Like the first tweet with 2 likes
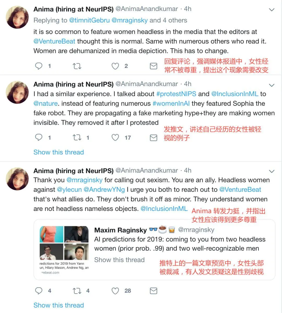The width and height of the screenshot is (282, 313). (115, 66)
